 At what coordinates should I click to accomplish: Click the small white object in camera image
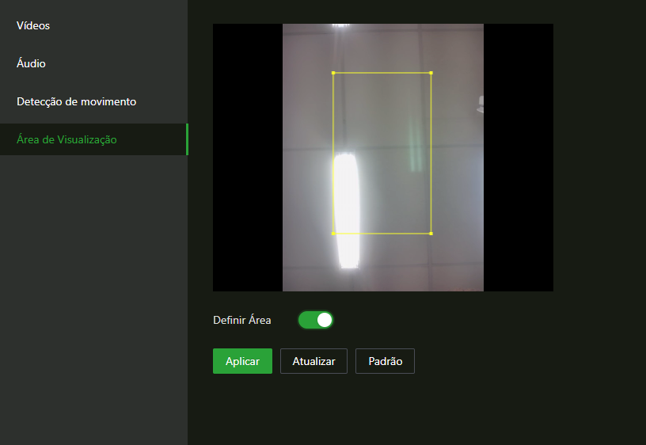[x=481, y=101]
